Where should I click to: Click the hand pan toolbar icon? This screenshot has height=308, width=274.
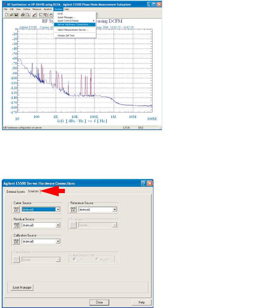pyautogui.click(x=51, y=15)
